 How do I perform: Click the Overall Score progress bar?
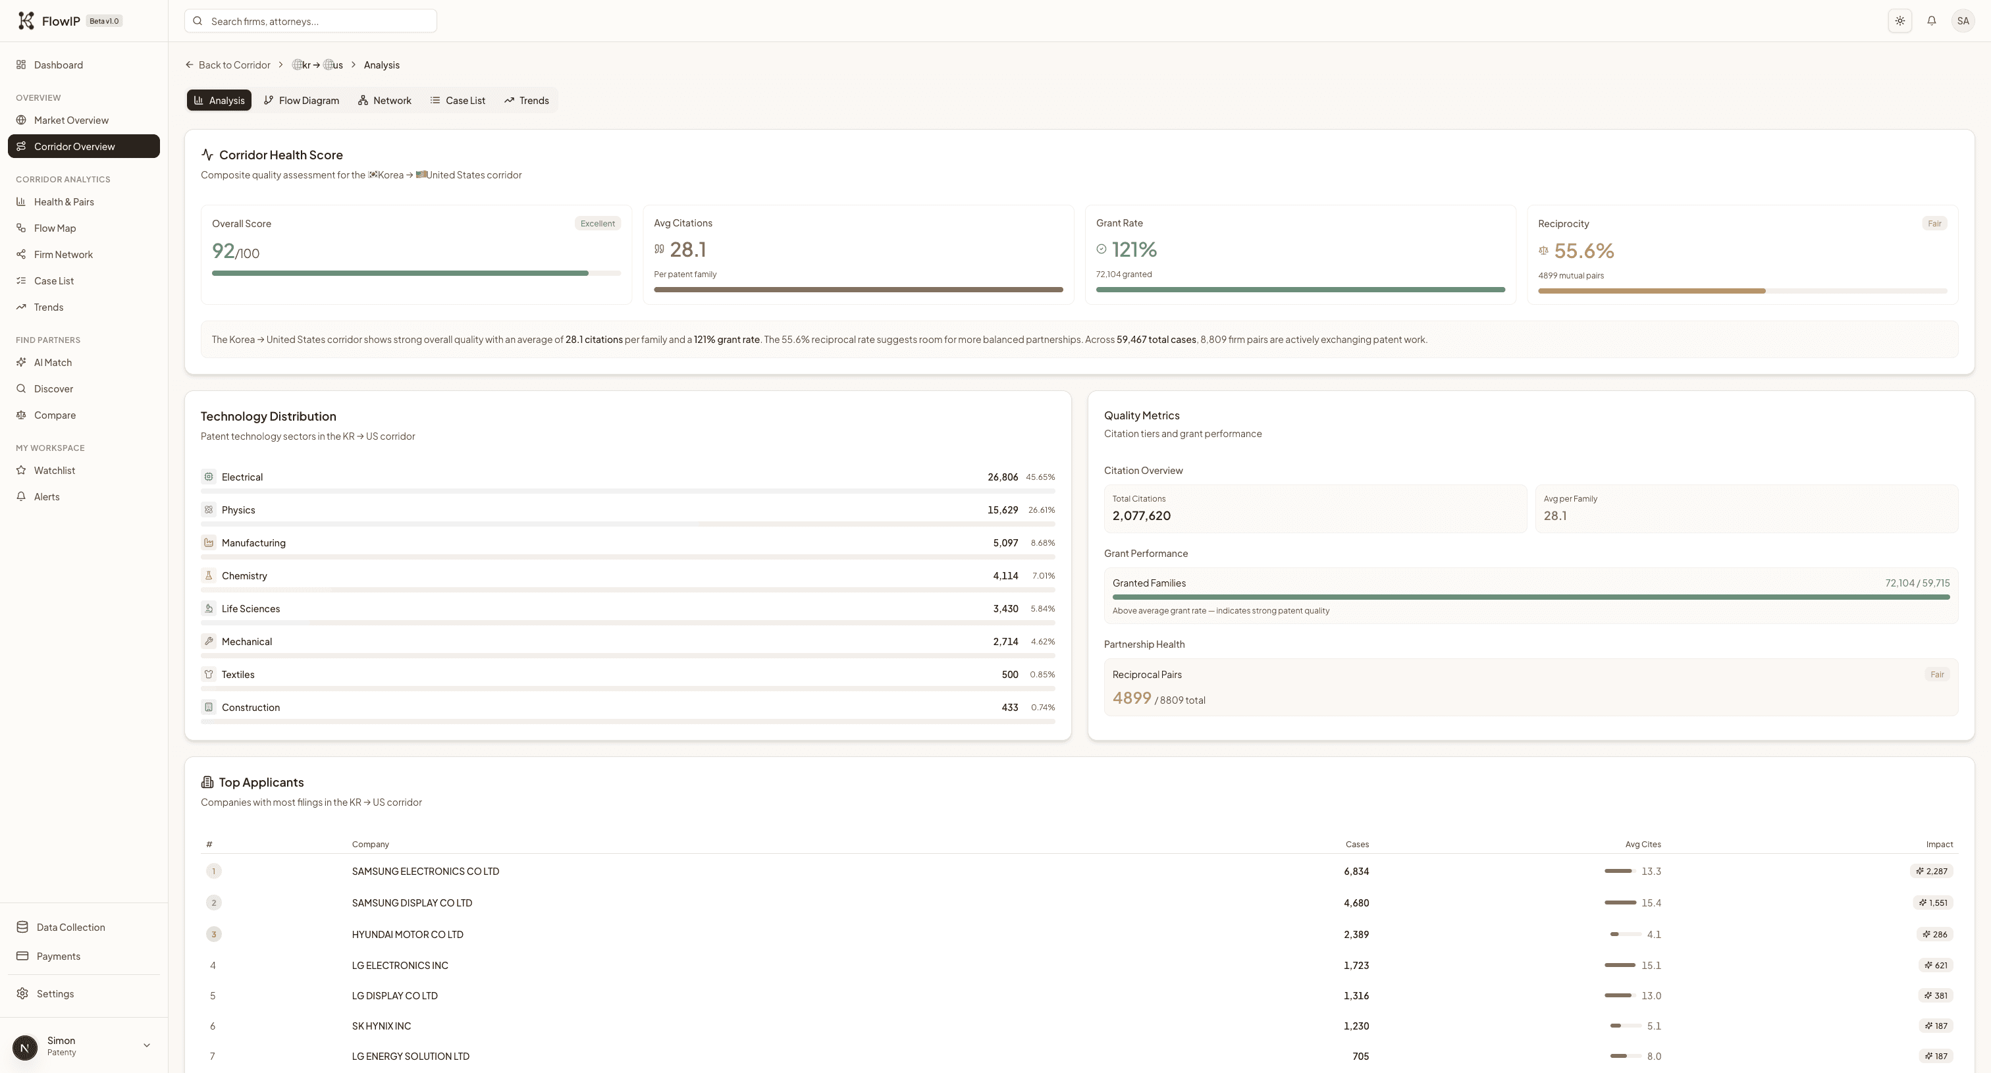point(416,273)
